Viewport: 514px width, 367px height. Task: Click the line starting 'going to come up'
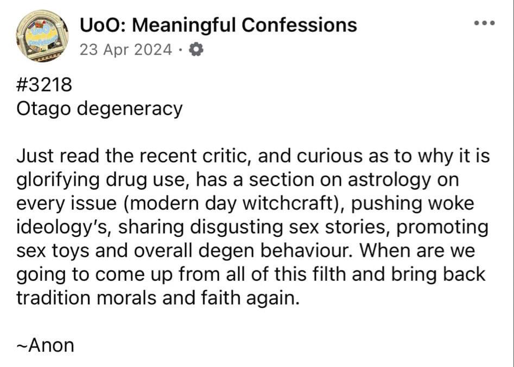click(250, 275)
